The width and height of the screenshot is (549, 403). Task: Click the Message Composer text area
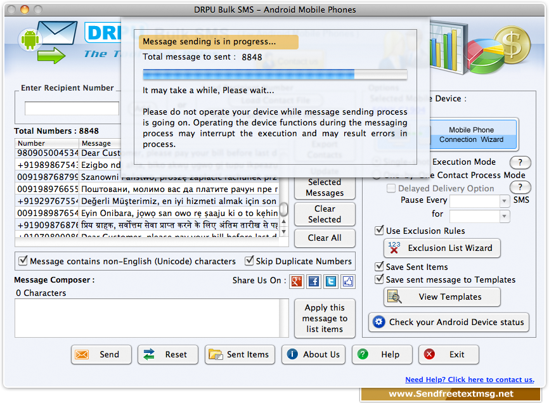tap(147, 318)
